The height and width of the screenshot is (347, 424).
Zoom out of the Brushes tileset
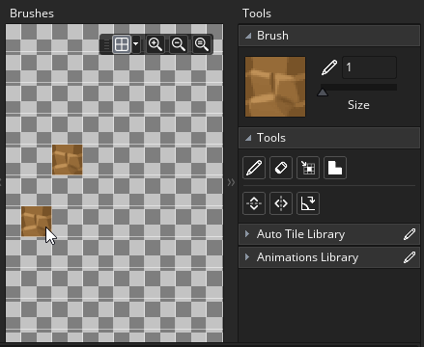click(179, 44)
